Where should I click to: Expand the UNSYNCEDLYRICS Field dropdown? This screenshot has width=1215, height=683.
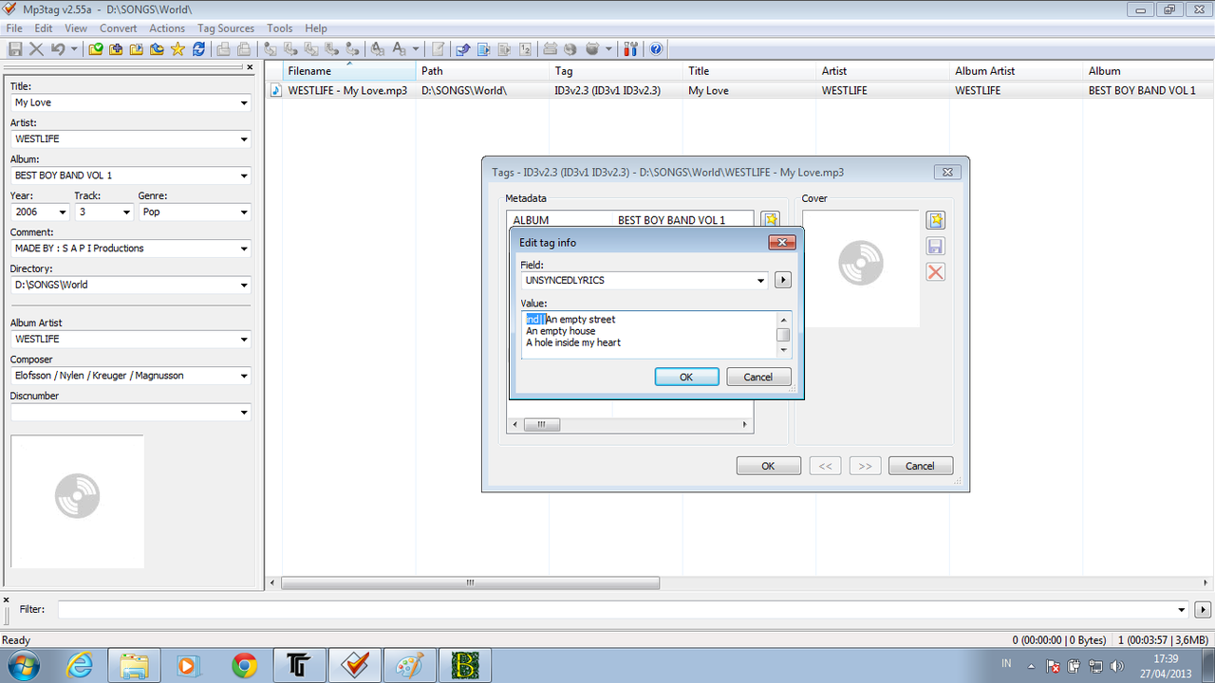click(761, 281)
